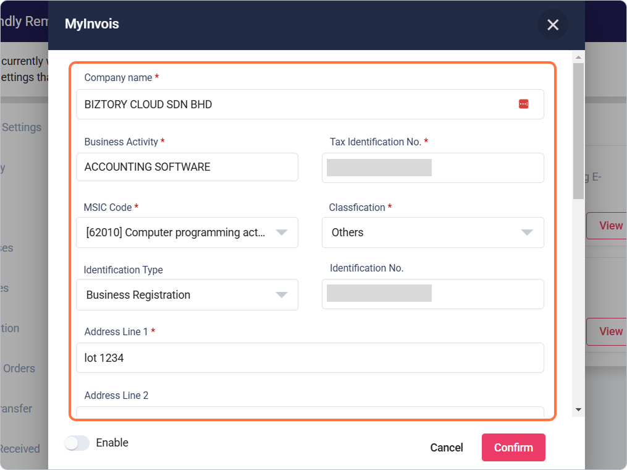Click the Classfication dropdown arrow
627x470 pixels.
[x=527, y=233]
